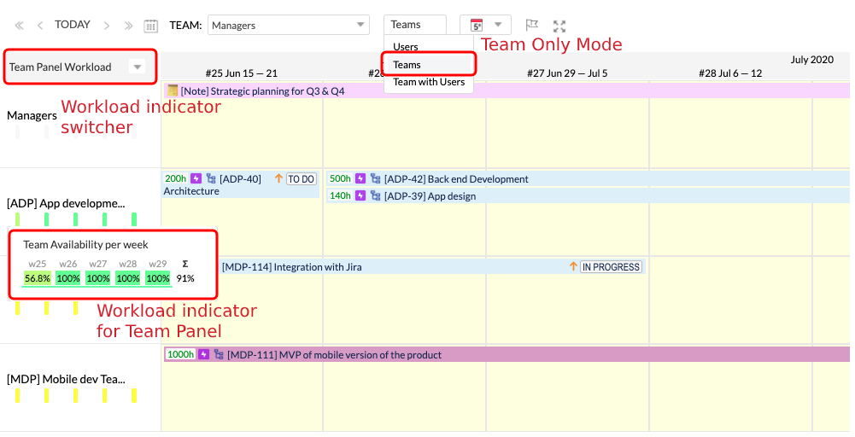855x437 pixels.
Task: Enter fullscreen with the expand icon
Action: click(559, 26)
